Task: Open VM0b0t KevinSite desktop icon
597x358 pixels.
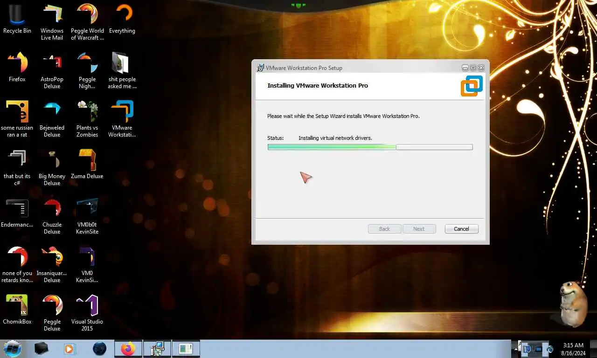Action: click(x=87, y=216)
